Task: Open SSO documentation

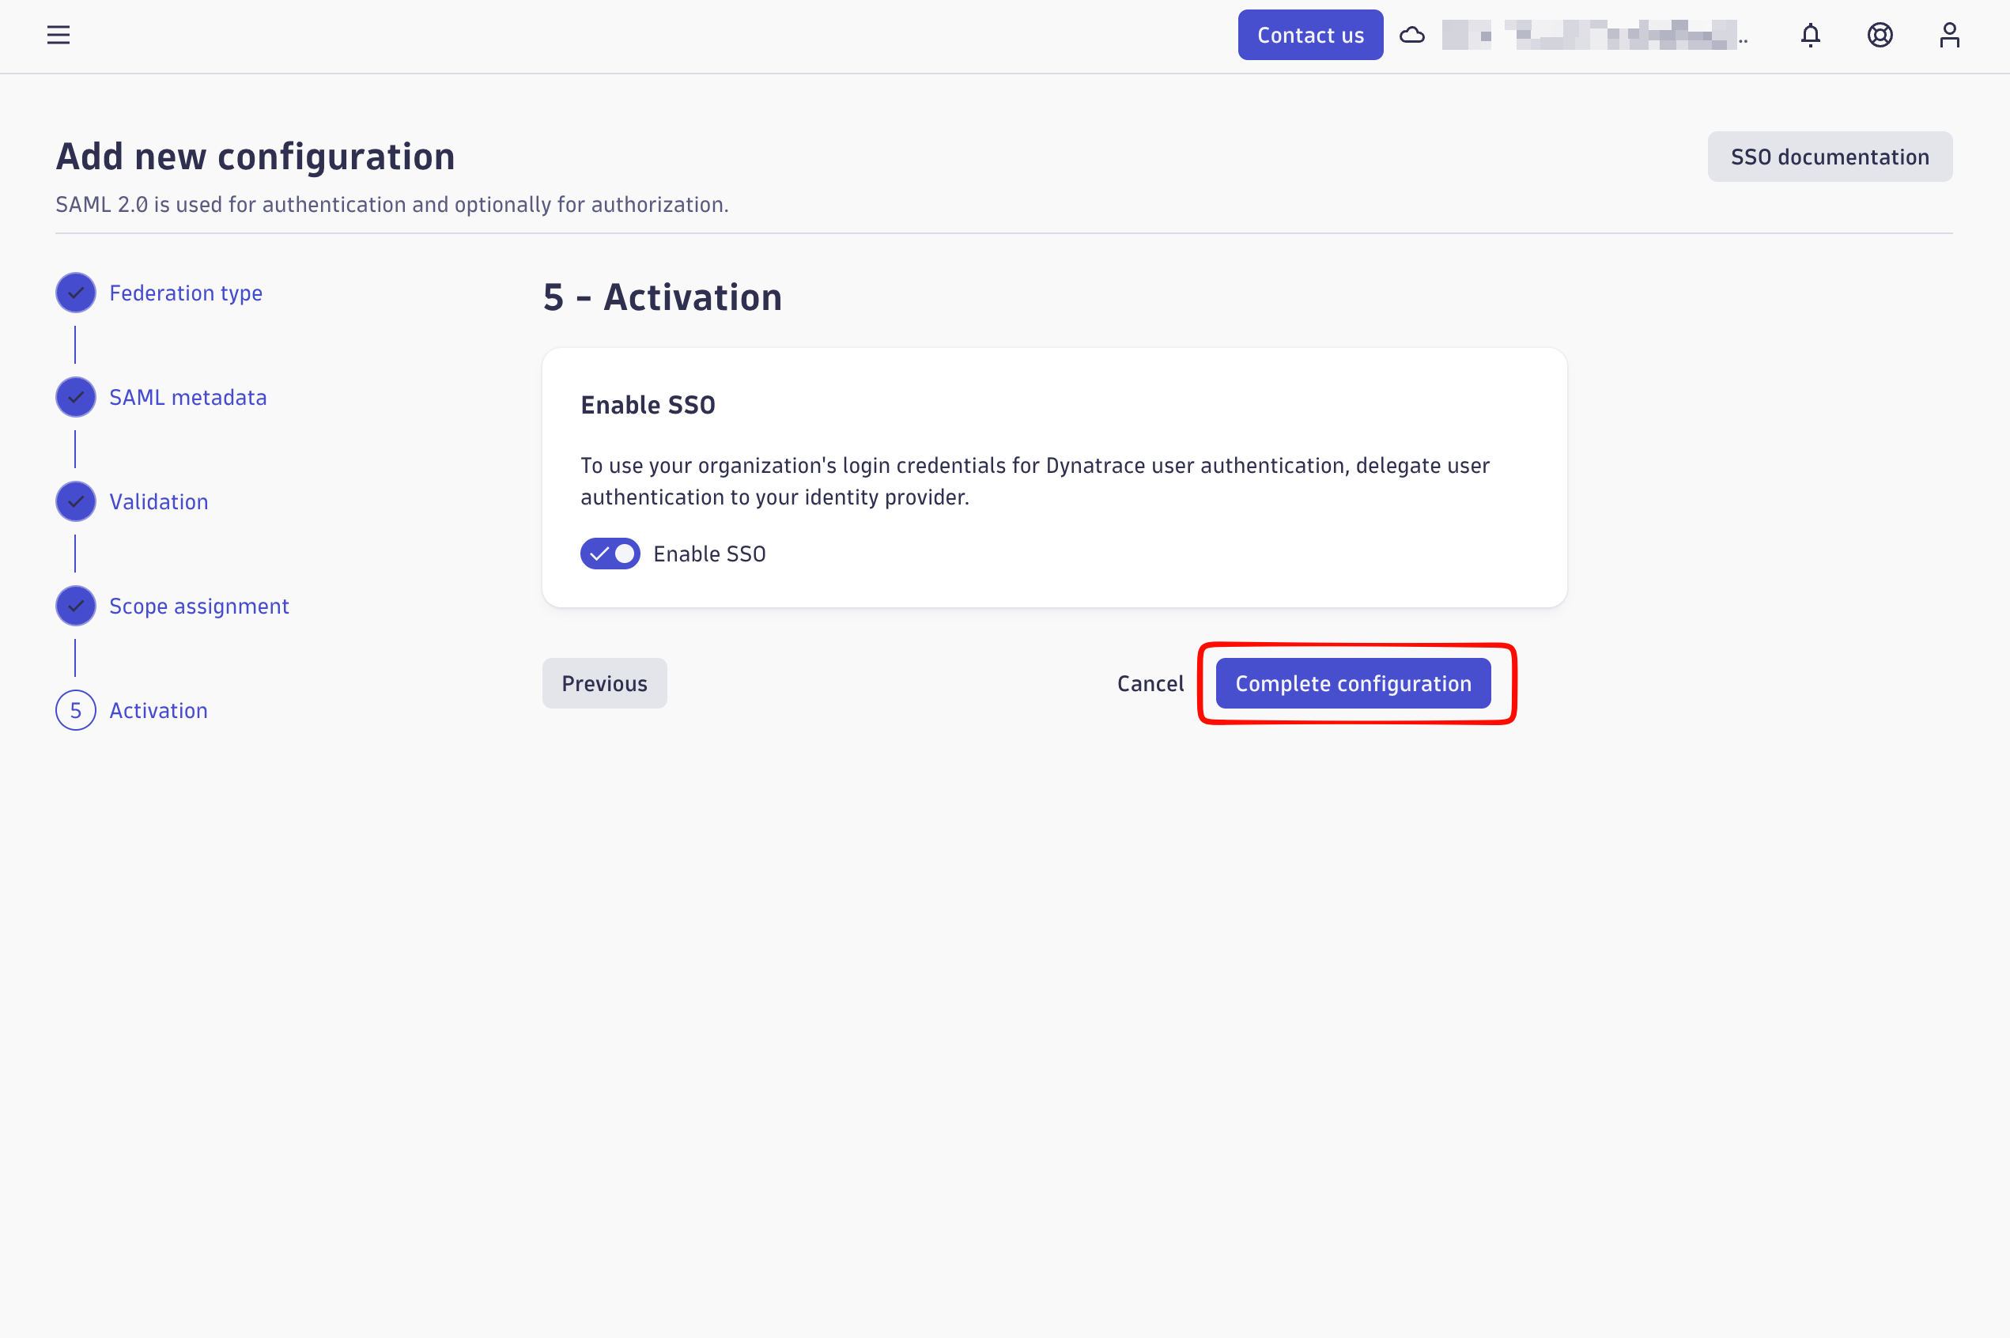Action: (1829, 157)
